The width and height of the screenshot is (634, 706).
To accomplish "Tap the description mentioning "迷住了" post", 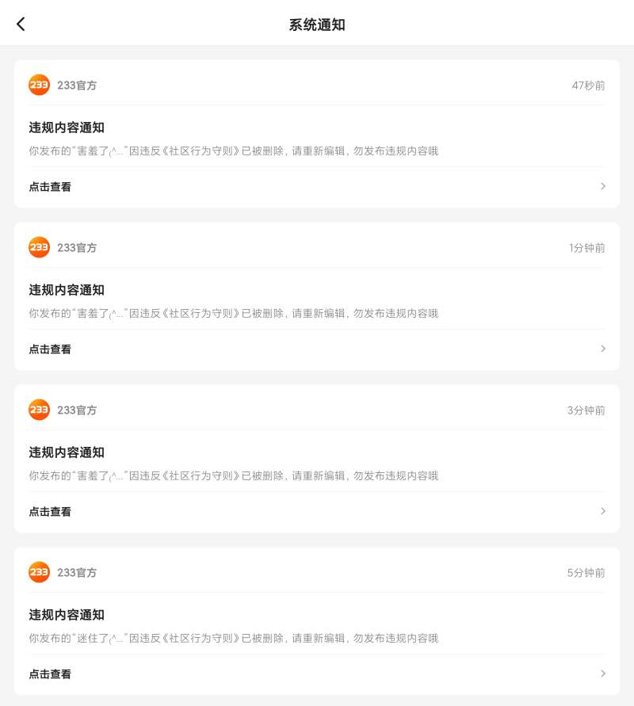I will point(233,638).
